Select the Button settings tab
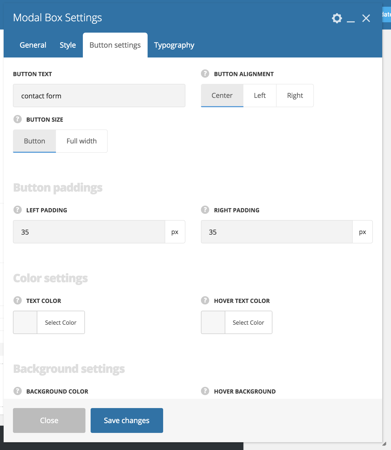The image size is (391, 450). click(x=115, y=45)
